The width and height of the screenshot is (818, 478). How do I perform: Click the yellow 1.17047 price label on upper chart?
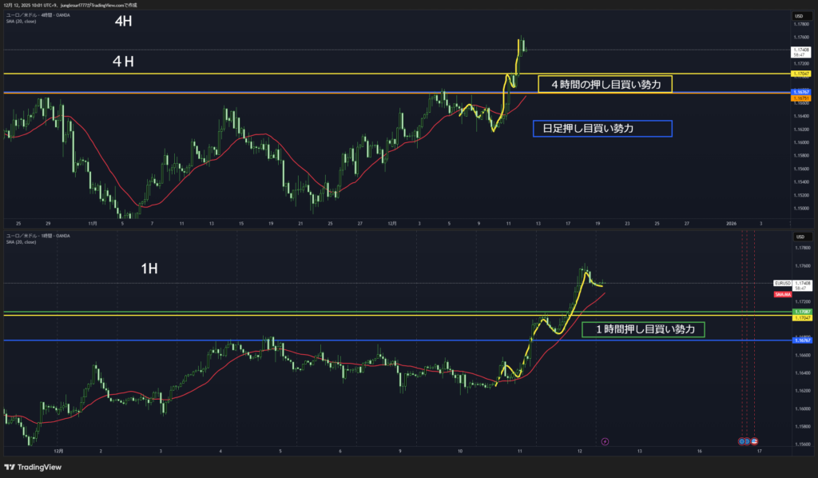800,74
